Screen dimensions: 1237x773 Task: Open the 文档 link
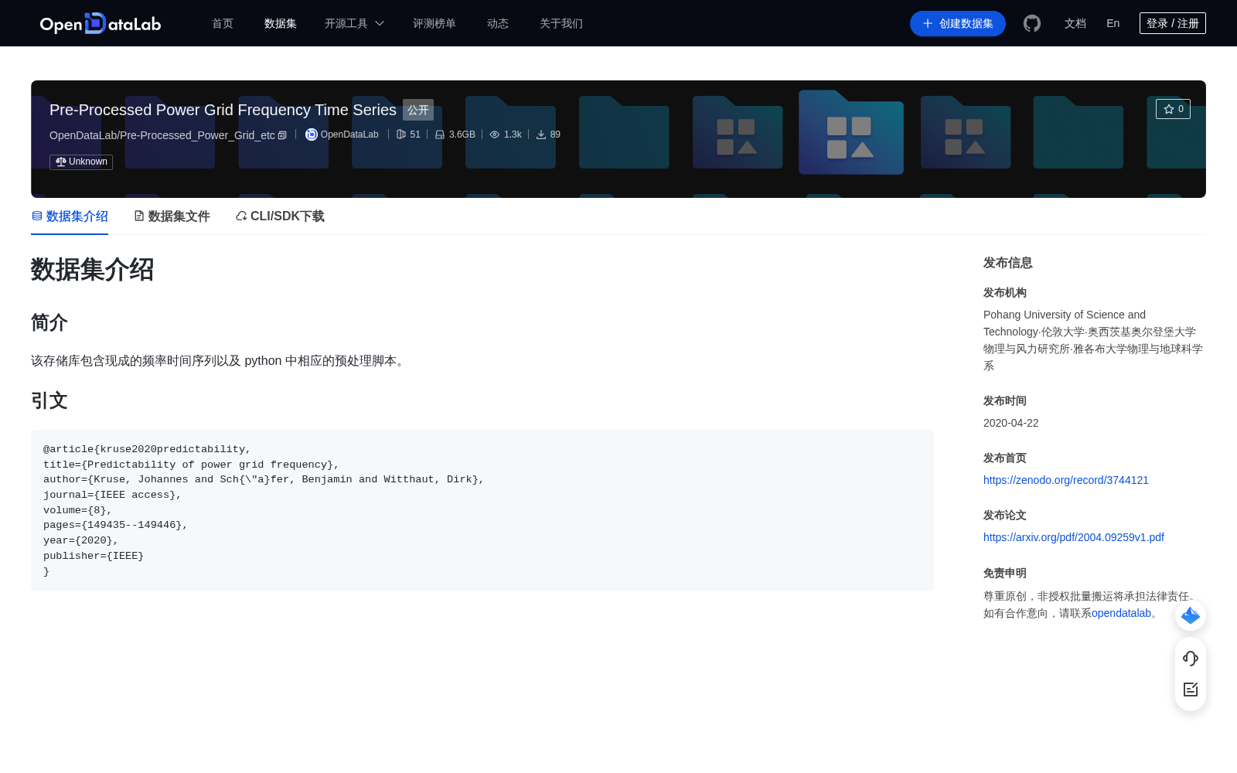pos(1075,23)
